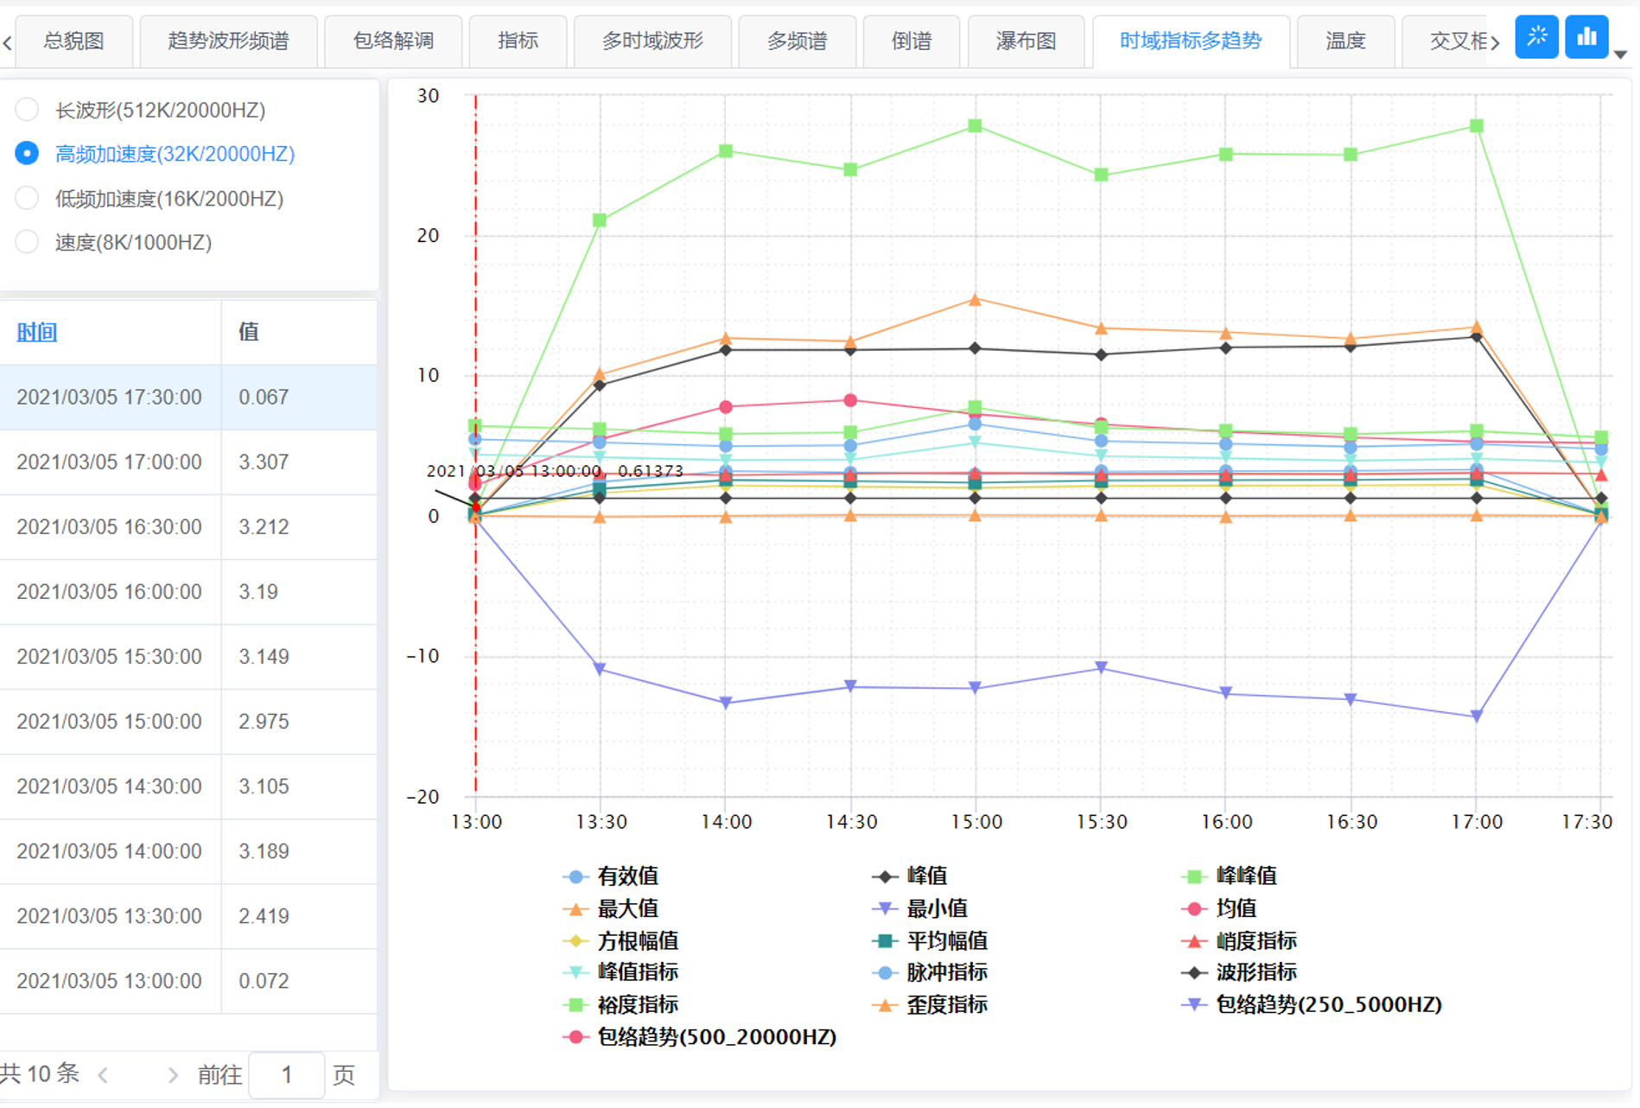Click the blue magic wand icon button
Image resolution: width=1640 pixels, height=1108 pixels.
[1536, 37]
